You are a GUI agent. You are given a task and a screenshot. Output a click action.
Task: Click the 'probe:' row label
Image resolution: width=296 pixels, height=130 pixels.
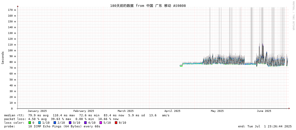(x=10, y=126)
